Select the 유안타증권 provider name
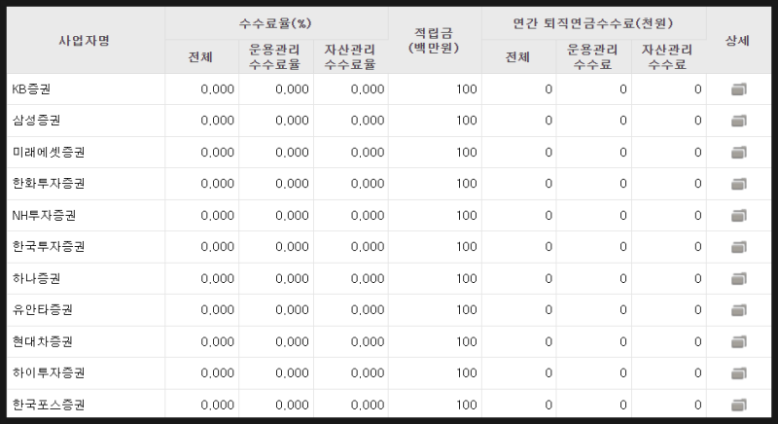The height and width of the screenshot is (424, 778). (42, 310)
